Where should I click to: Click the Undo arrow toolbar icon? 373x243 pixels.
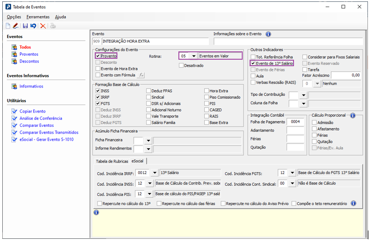tap(33, 26)
